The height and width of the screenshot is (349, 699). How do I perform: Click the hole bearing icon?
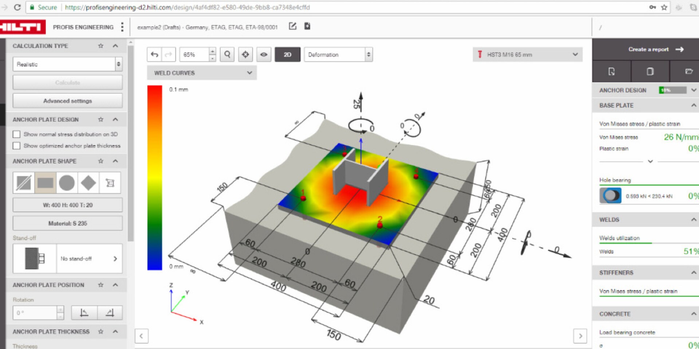coord(610,196)
